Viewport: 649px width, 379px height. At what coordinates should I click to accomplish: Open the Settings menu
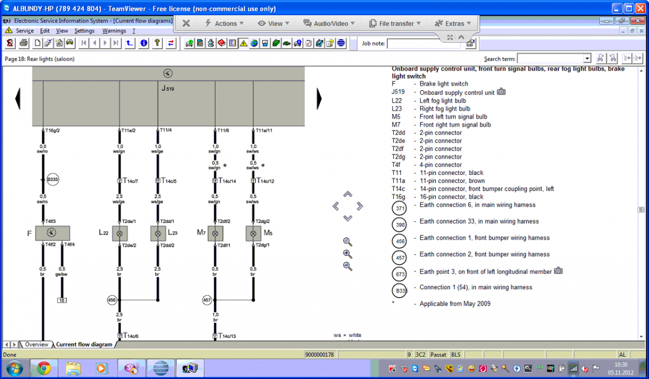(84, 31)
